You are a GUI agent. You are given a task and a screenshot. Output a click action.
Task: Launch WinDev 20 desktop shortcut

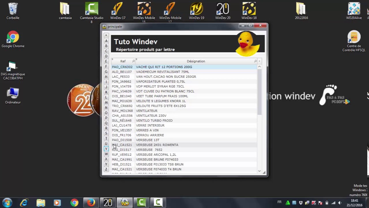(x=223, y=11)
